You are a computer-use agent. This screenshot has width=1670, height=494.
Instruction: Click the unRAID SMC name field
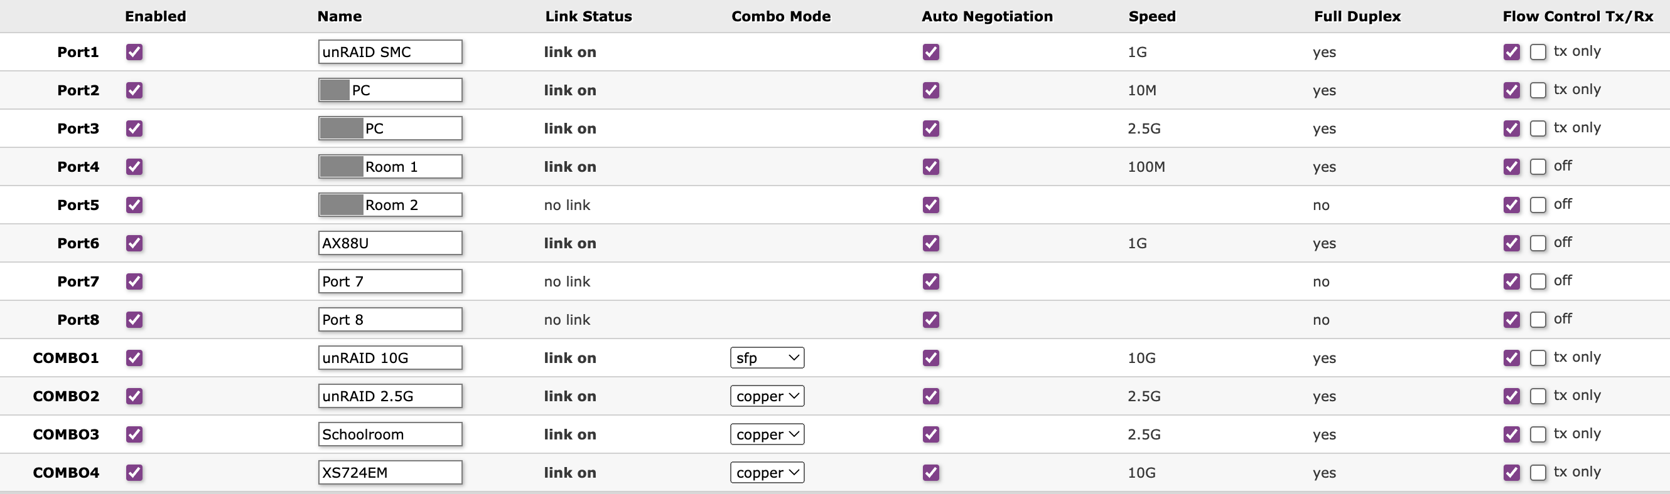[x=390, y=52]
